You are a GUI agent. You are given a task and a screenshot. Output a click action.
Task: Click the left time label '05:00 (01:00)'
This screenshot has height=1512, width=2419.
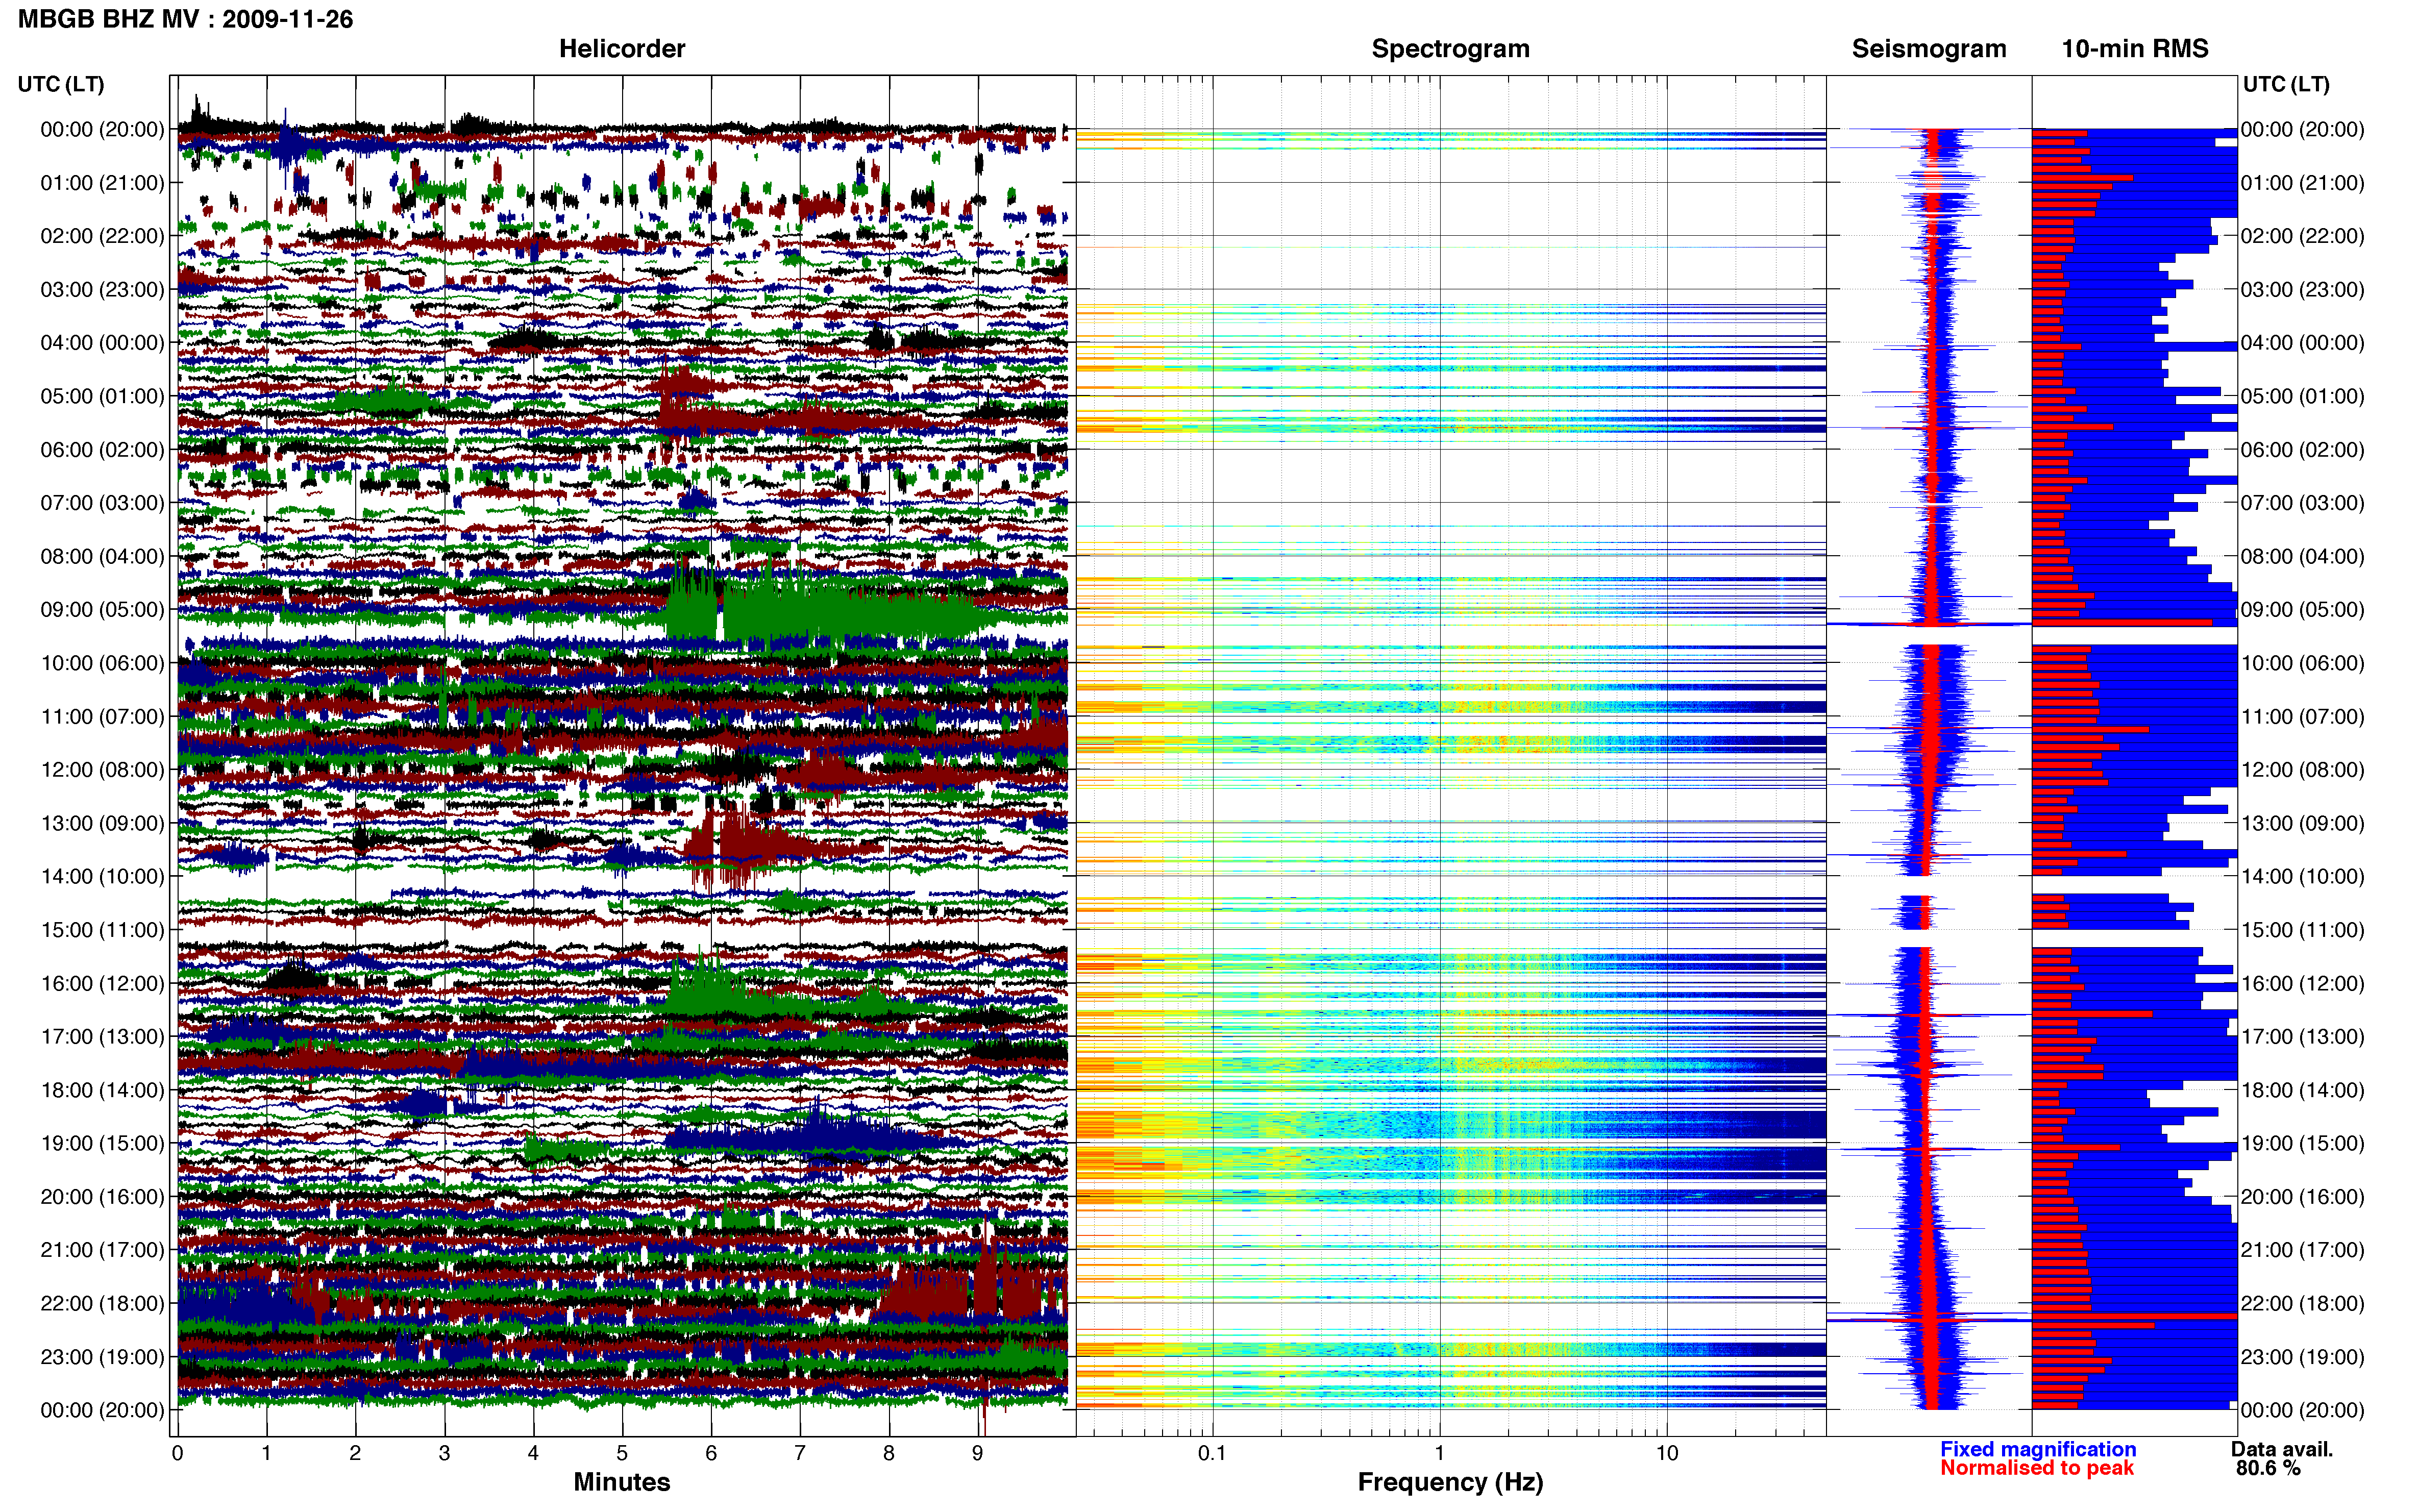102,396
